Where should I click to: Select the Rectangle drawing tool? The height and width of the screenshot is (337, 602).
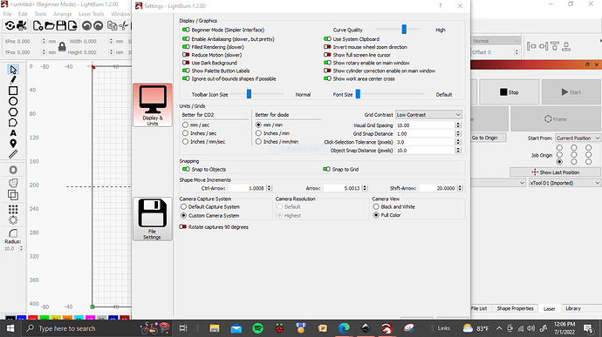point(13,91)
